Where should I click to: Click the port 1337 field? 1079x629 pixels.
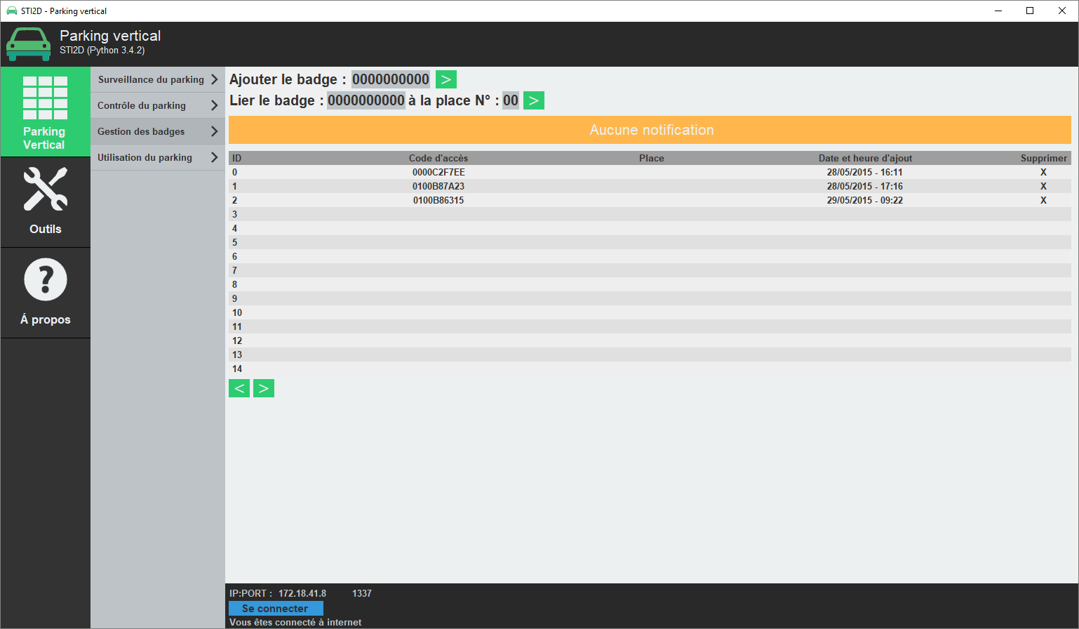362,593
